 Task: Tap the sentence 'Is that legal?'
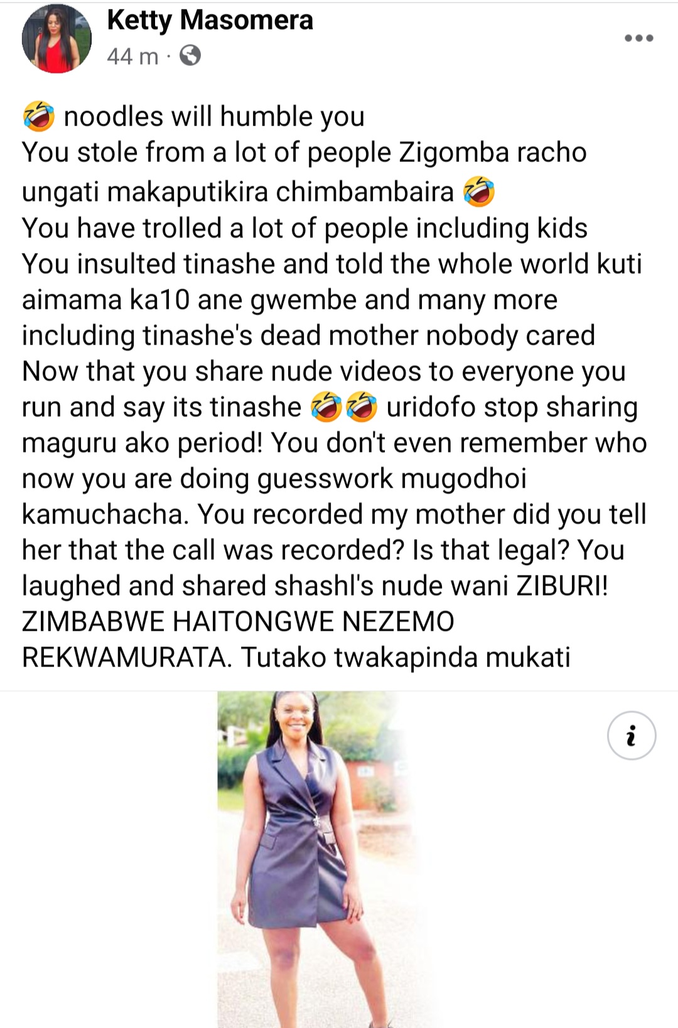491,551
